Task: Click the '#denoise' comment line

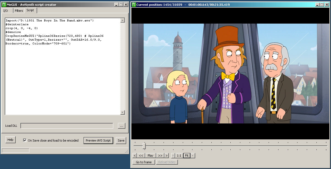Action: click(x=13, y=32)
